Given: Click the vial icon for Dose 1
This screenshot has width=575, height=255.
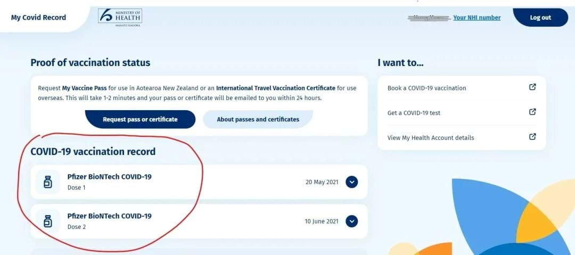Looking at the screenshot, I should (48, 182).
